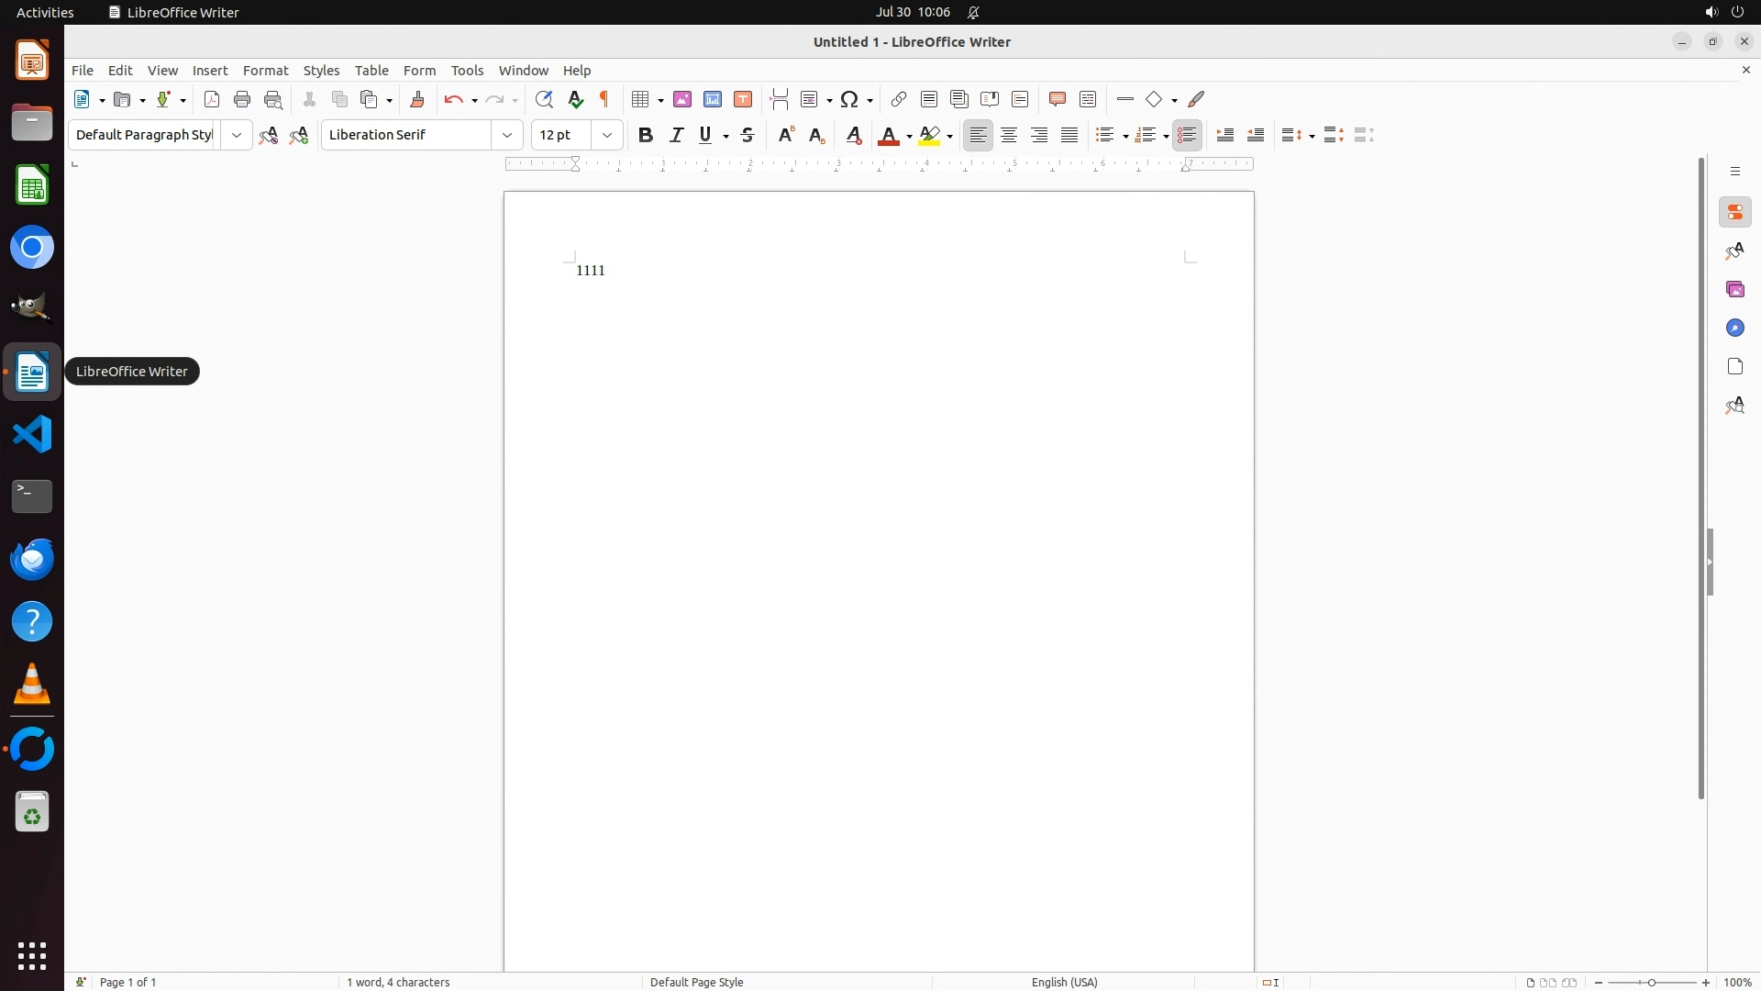Click English (USA) language in status bar

tap(1064, 982)
